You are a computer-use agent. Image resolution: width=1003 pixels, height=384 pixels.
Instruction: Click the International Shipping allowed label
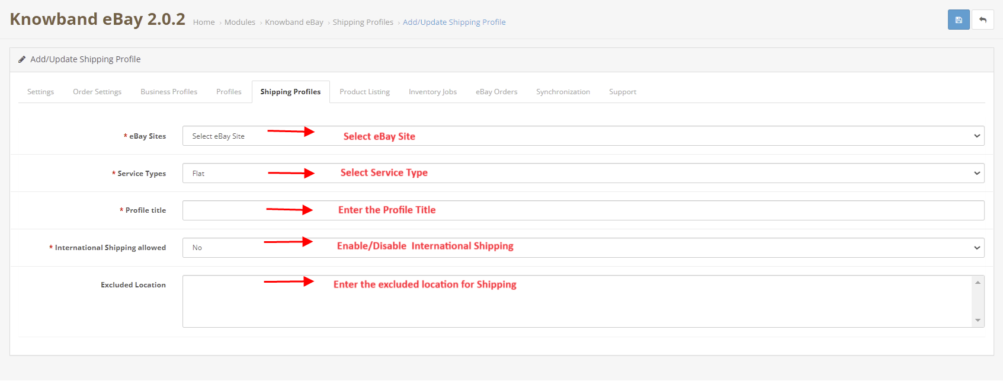tap(108, 248)
